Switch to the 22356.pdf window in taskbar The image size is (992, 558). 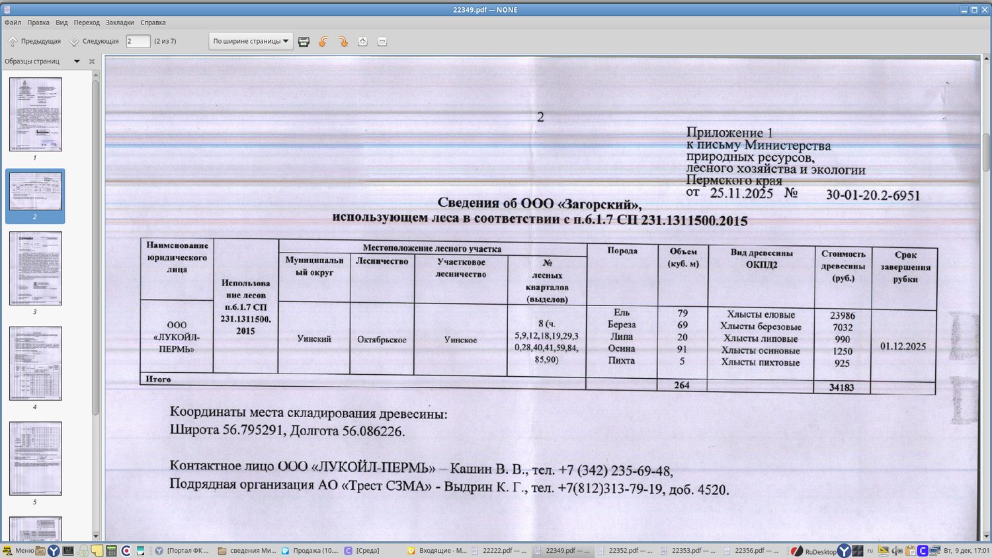751,551
